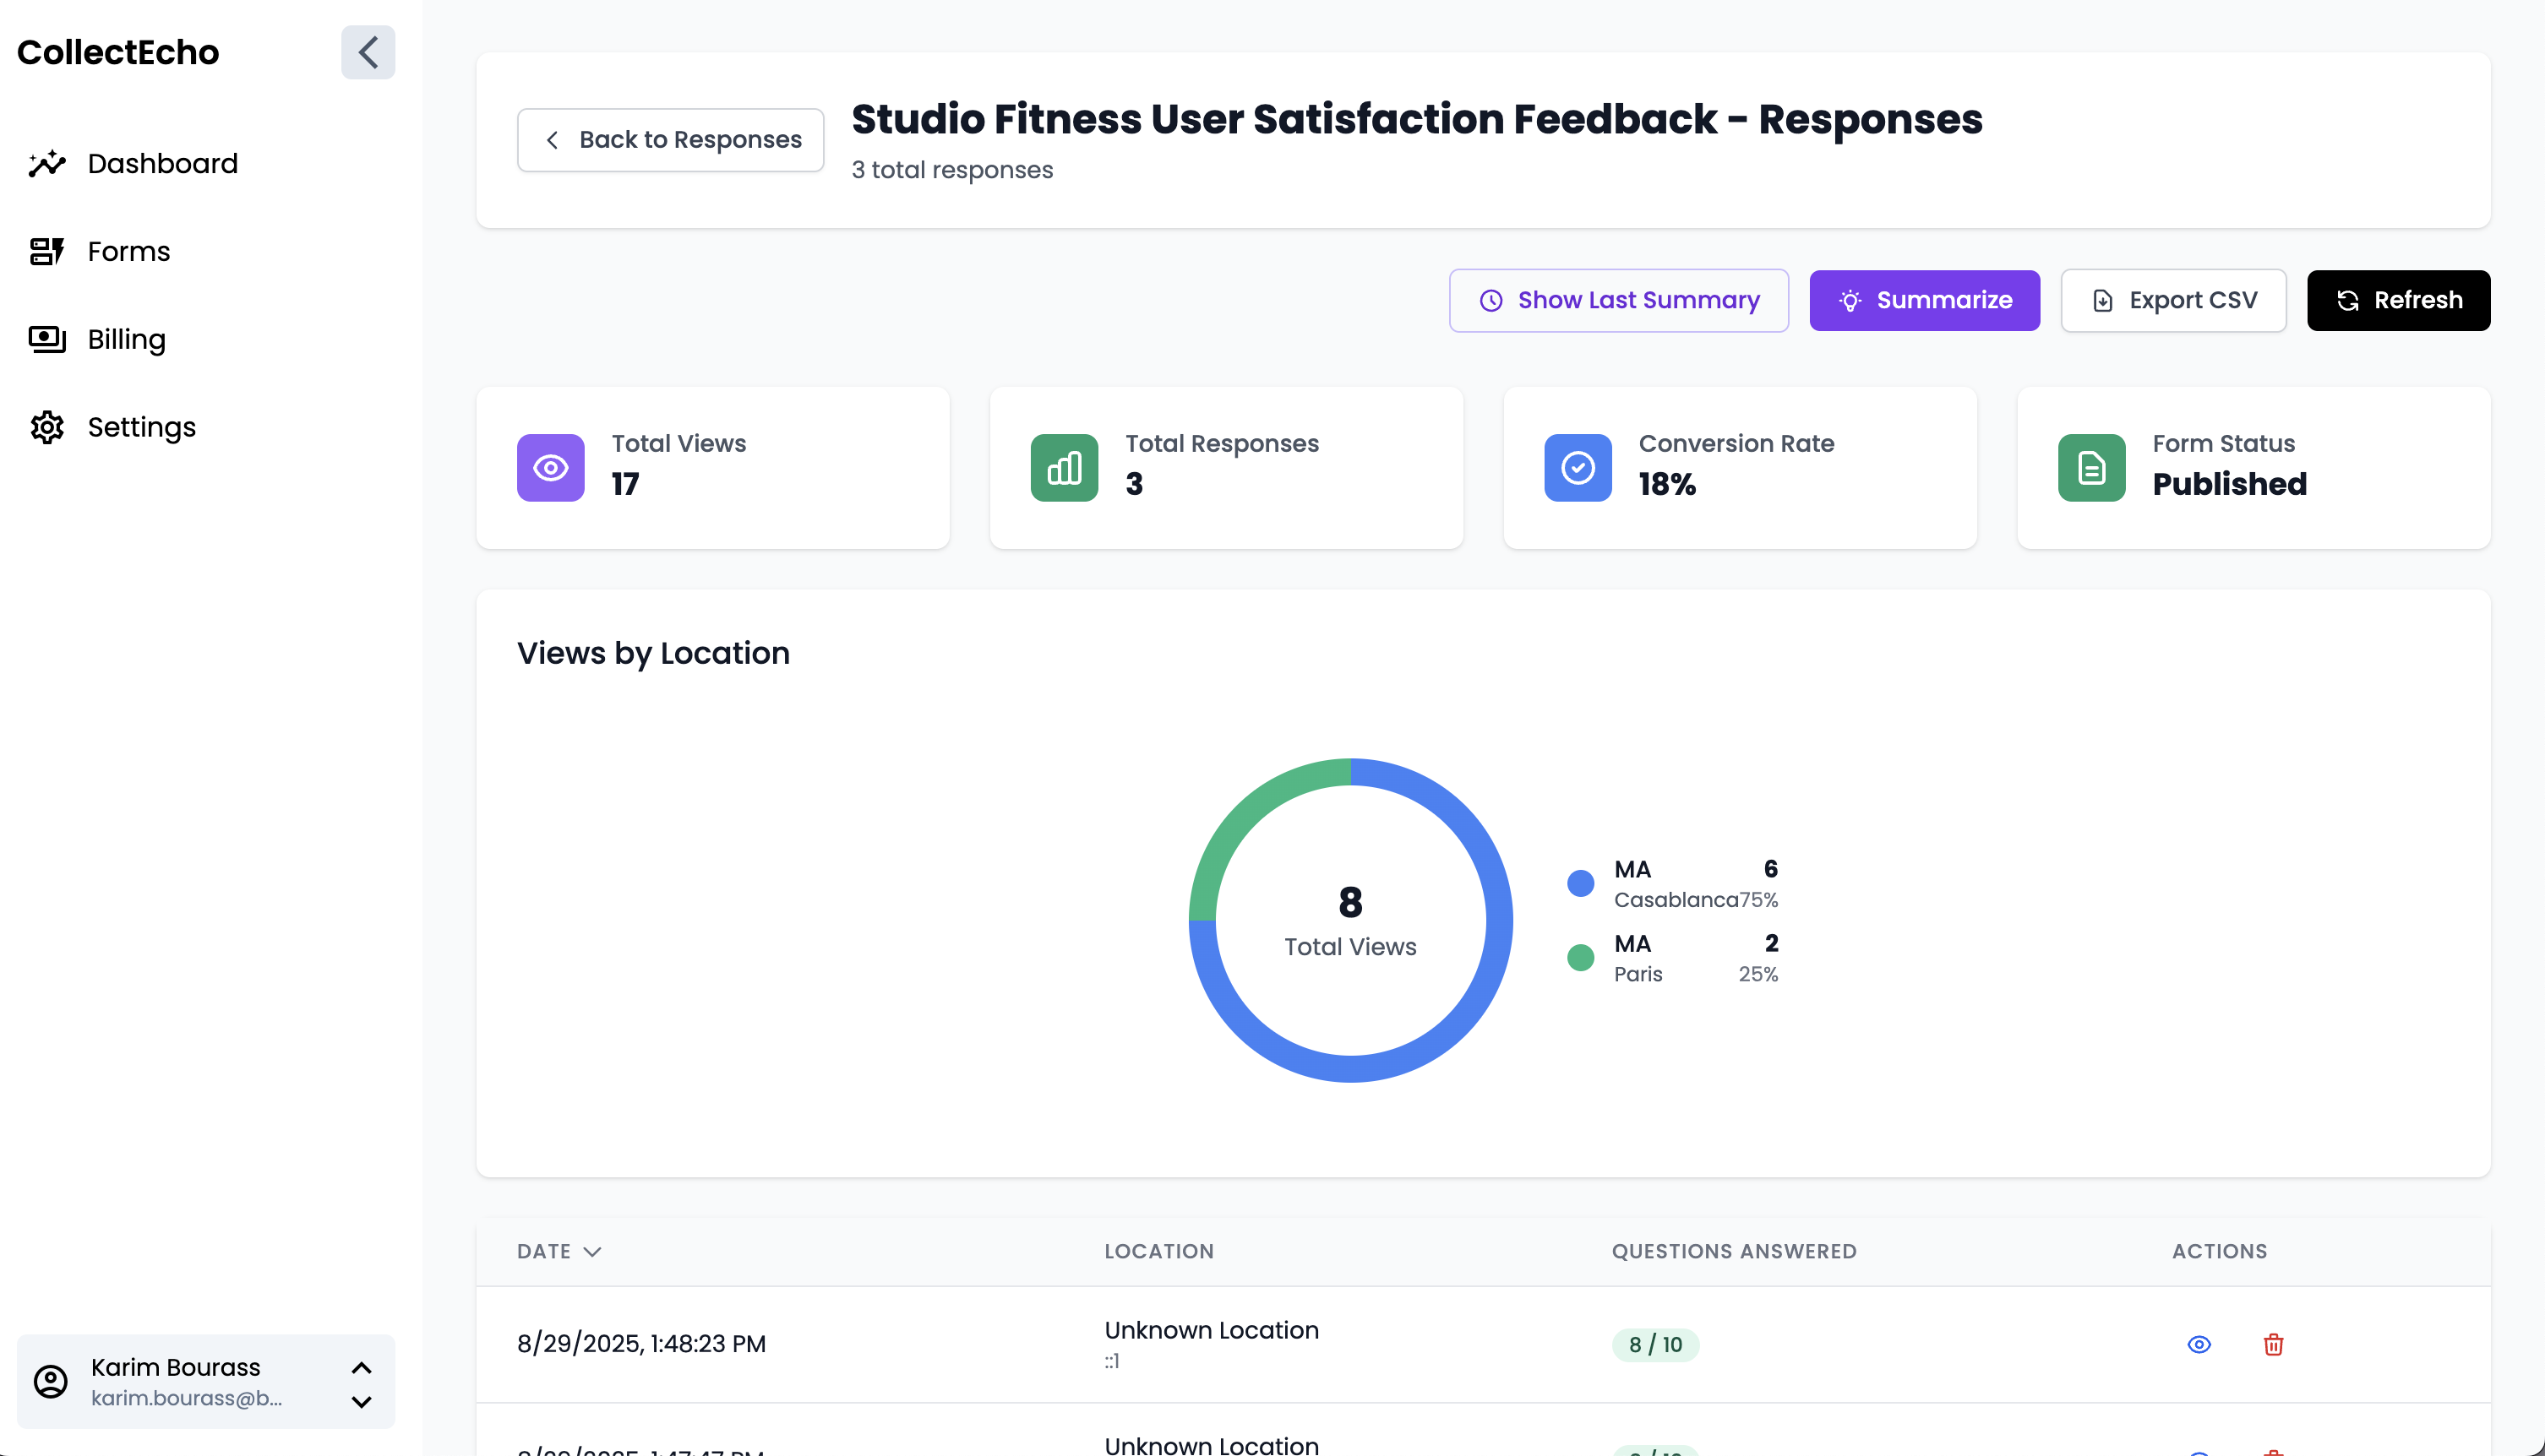Click the ACTIONS column header
Screen dimensions: 2545x1456
click(x=2220, y=1251)
